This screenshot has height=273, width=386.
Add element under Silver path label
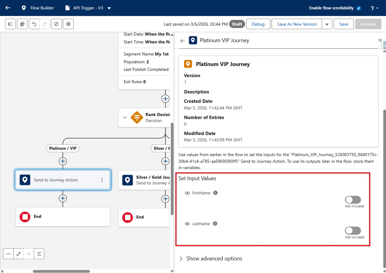tap(165, 161)
